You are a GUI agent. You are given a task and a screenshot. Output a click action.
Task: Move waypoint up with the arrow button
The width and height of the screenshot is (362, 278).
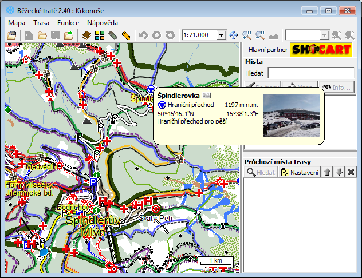(x=328, y=172)
